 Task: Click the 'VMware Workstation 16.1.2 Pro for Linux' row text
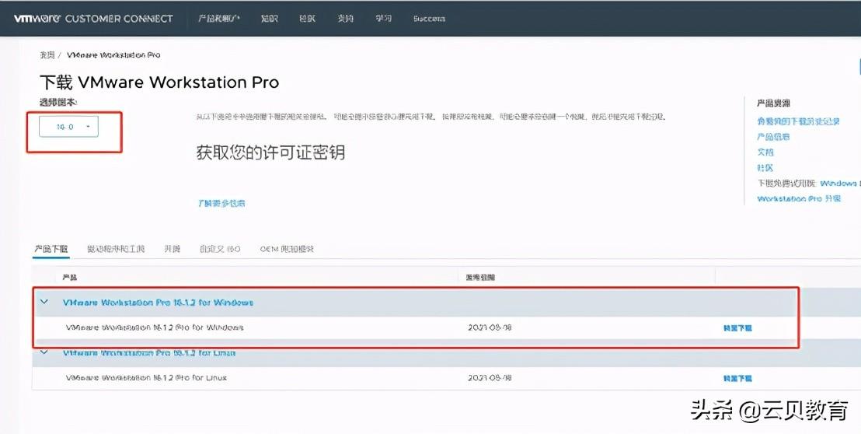tap(146, 378)
